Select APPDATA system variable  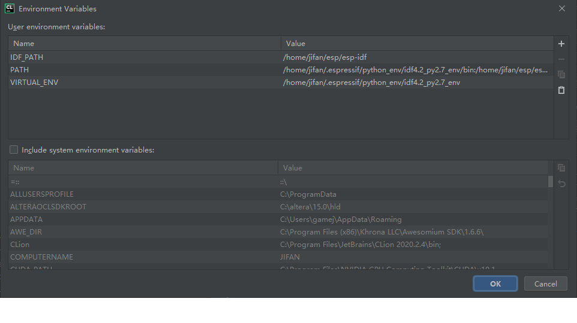coord(26,219)
